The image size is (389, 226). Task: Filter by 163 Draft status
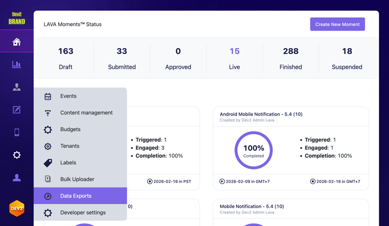(66, 59)
